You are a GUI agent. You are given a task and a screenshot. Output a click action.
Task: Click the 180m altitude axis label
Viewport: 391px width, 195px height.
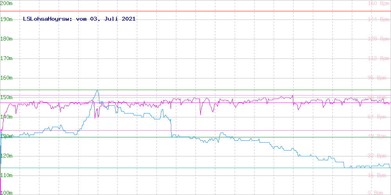(x=7, y=39)
